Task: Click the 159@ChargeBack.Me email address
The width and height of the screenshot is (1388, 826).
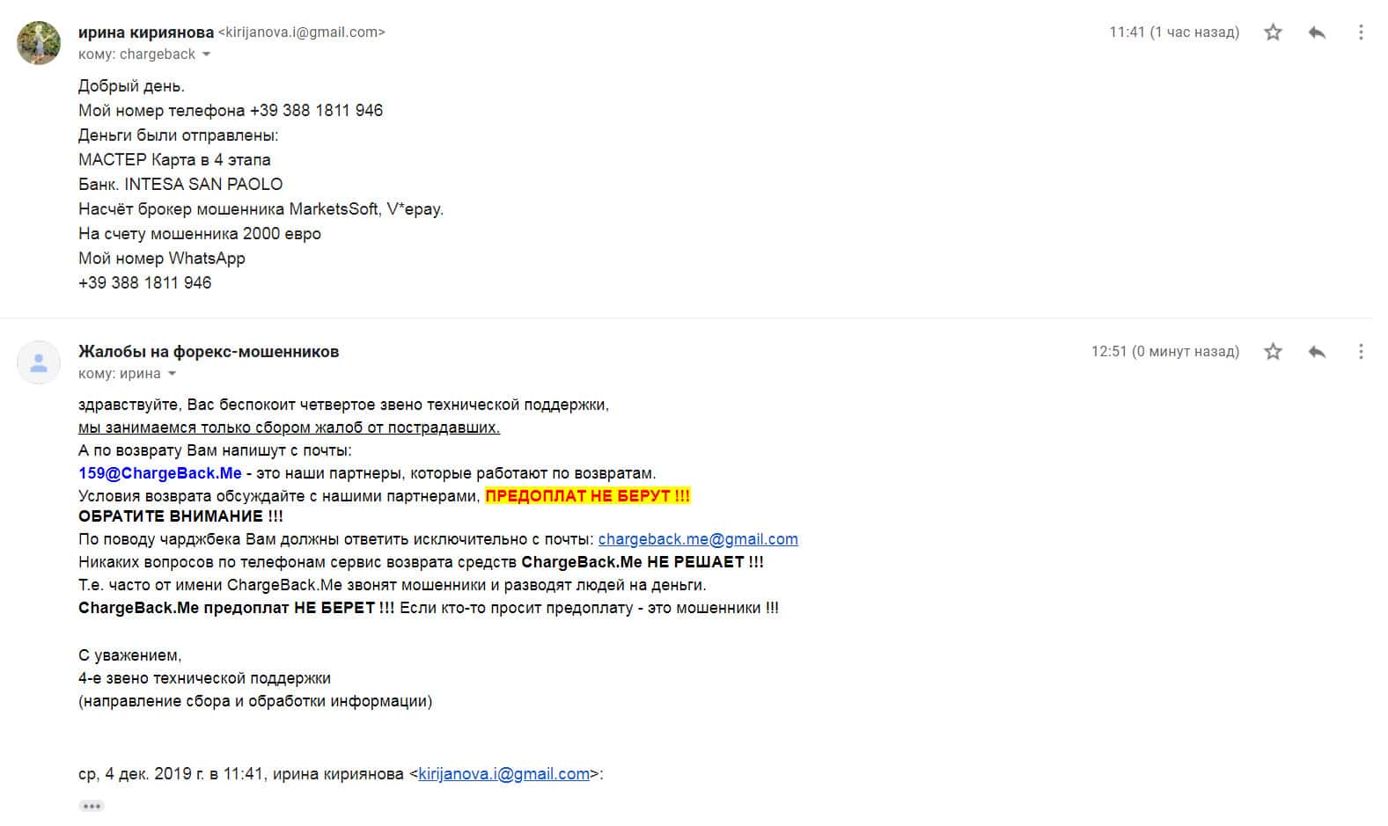Action: click(x=159, y=473)
